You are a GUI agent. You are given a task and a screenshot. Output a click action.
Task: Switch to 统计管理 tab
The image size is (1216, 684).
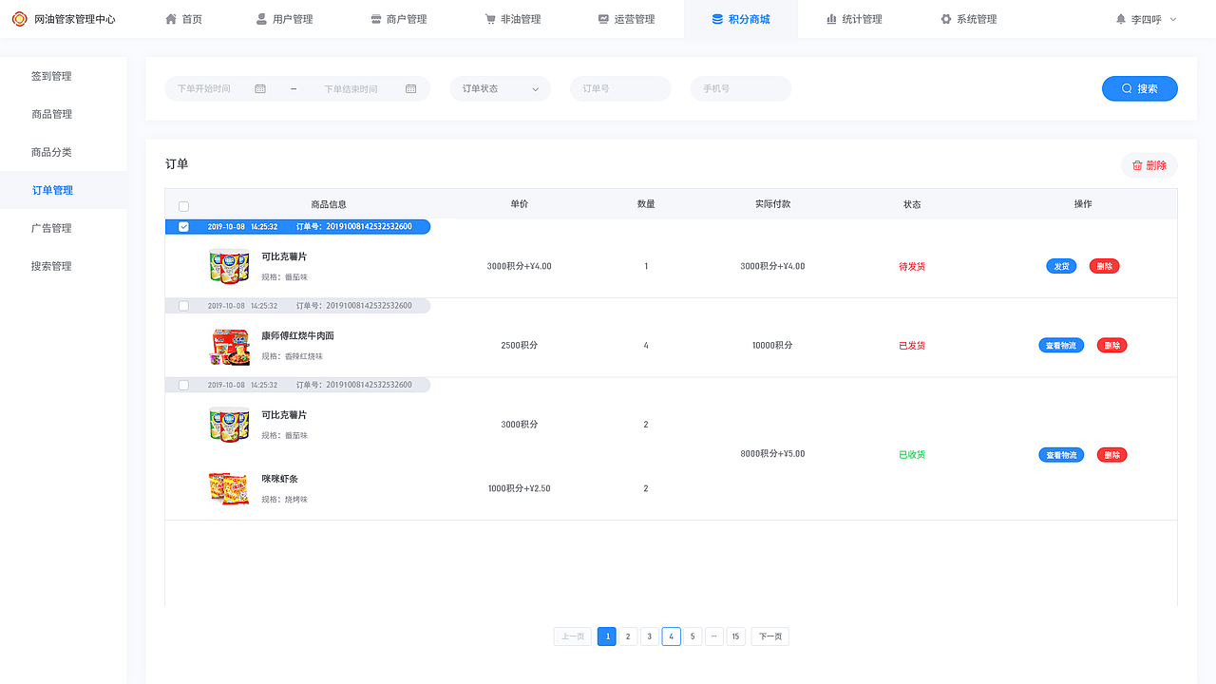854,19
